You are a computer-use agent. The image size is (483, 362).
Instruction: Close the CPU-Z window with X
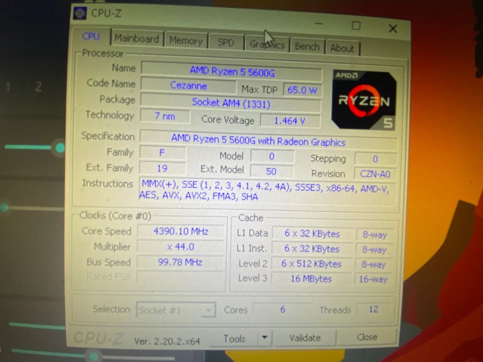click(393, 28)
